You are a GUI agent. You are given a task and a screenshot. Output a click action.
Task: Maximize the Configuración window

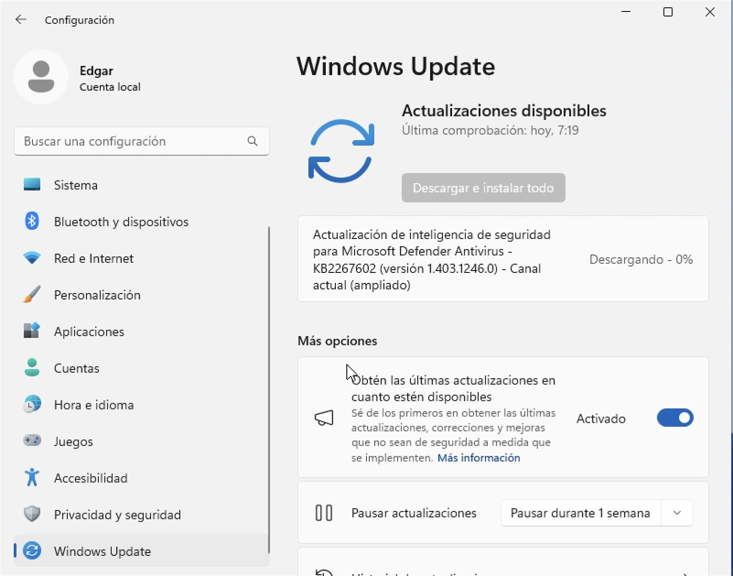coord(668,12)
